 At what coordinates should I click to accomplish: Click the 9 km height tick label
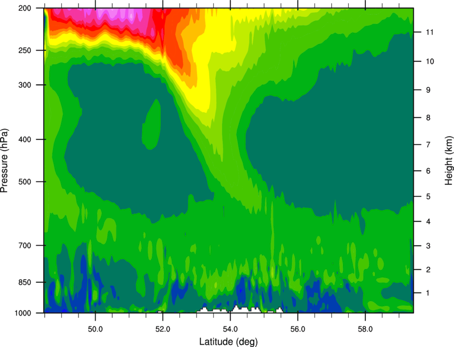click(428, 90)
